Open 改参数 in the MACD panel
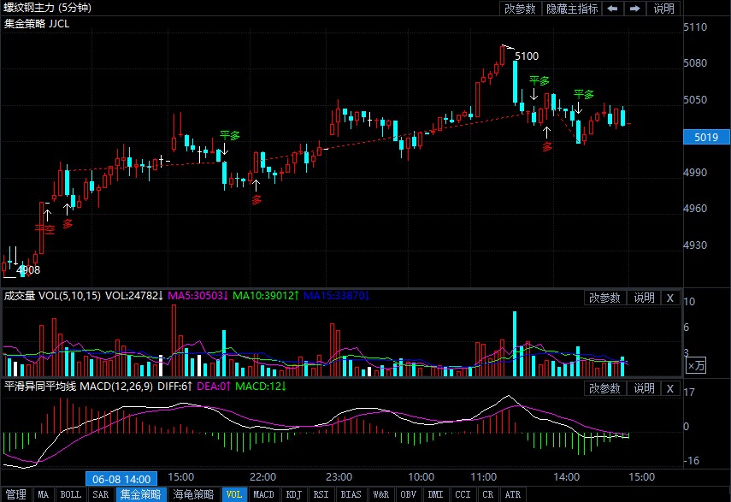This screenshot has height=502, width=731. [604, 388]
